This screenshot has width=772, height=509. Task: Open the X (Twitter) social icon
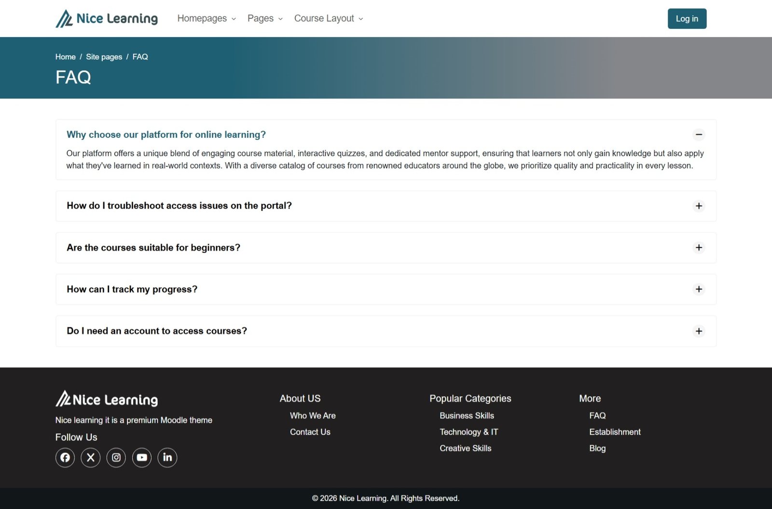(x=91, y=457)
